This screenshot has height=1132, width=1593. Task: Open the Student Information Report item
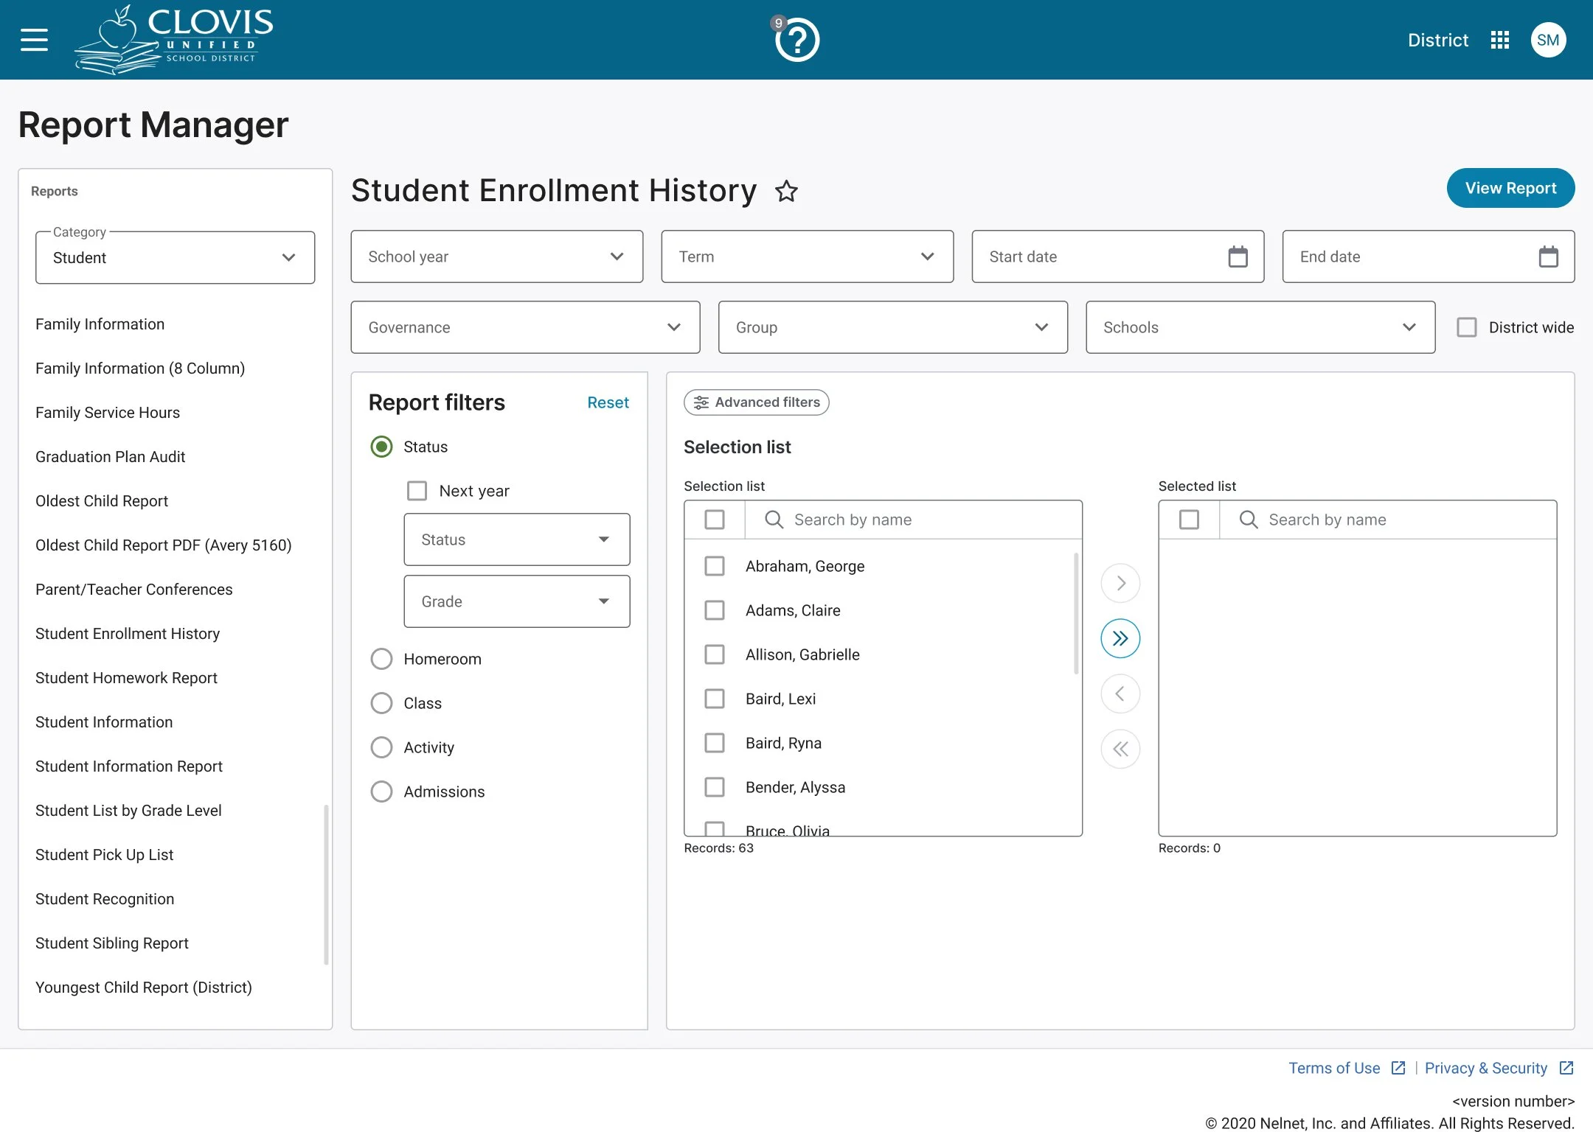pos(129,766)
